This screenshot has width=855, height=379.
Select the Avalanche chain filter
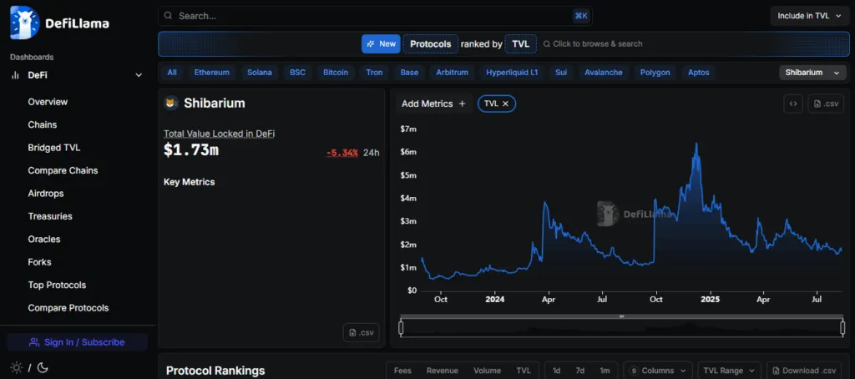point(603,72)
